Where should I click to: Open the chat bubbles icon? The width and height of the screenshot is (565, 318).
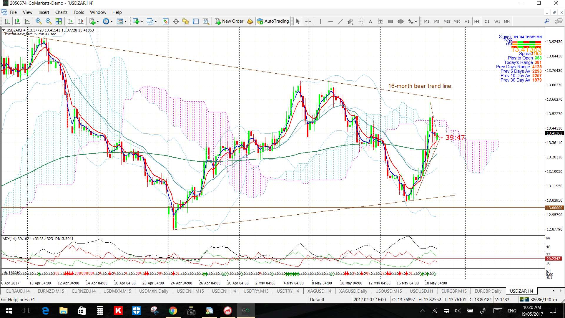coord(558,21)
